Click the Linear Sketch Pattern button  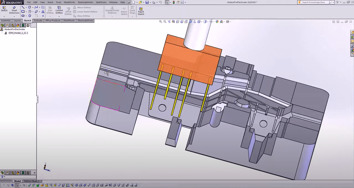pyautogui.click(x=86, y=12)
